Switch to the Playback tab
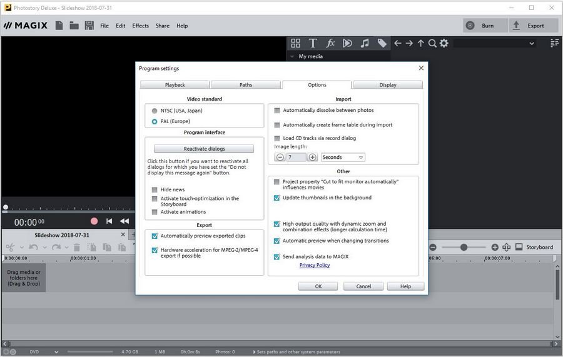The height and width of the screenshot is (357, 563). (175, 85)
